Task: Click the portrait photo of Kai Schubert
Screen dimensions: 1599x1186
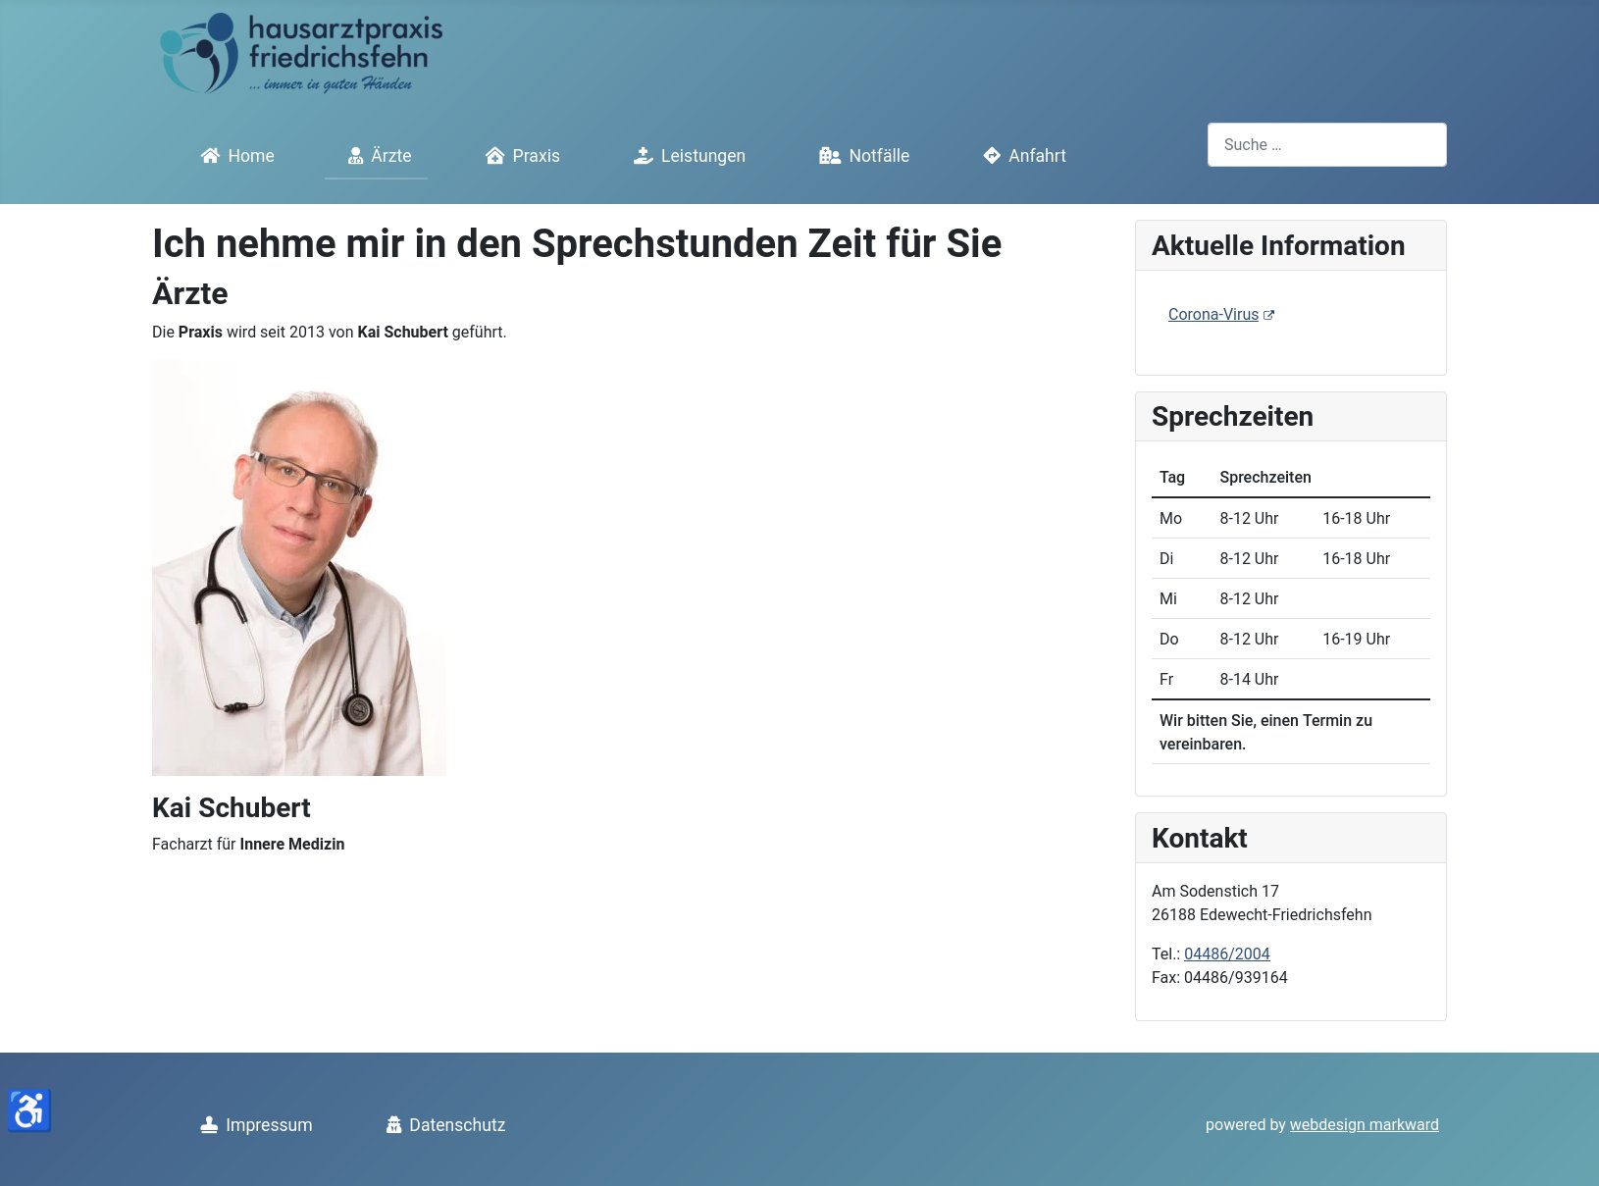Action: (x=299, y=568)
